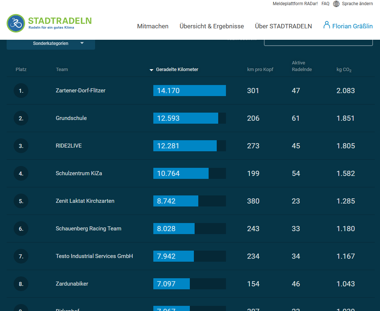The height and width of the screenshot is (311, 380).
Task: Sort table by Aktive Radelnde
Action: (302, 66)
